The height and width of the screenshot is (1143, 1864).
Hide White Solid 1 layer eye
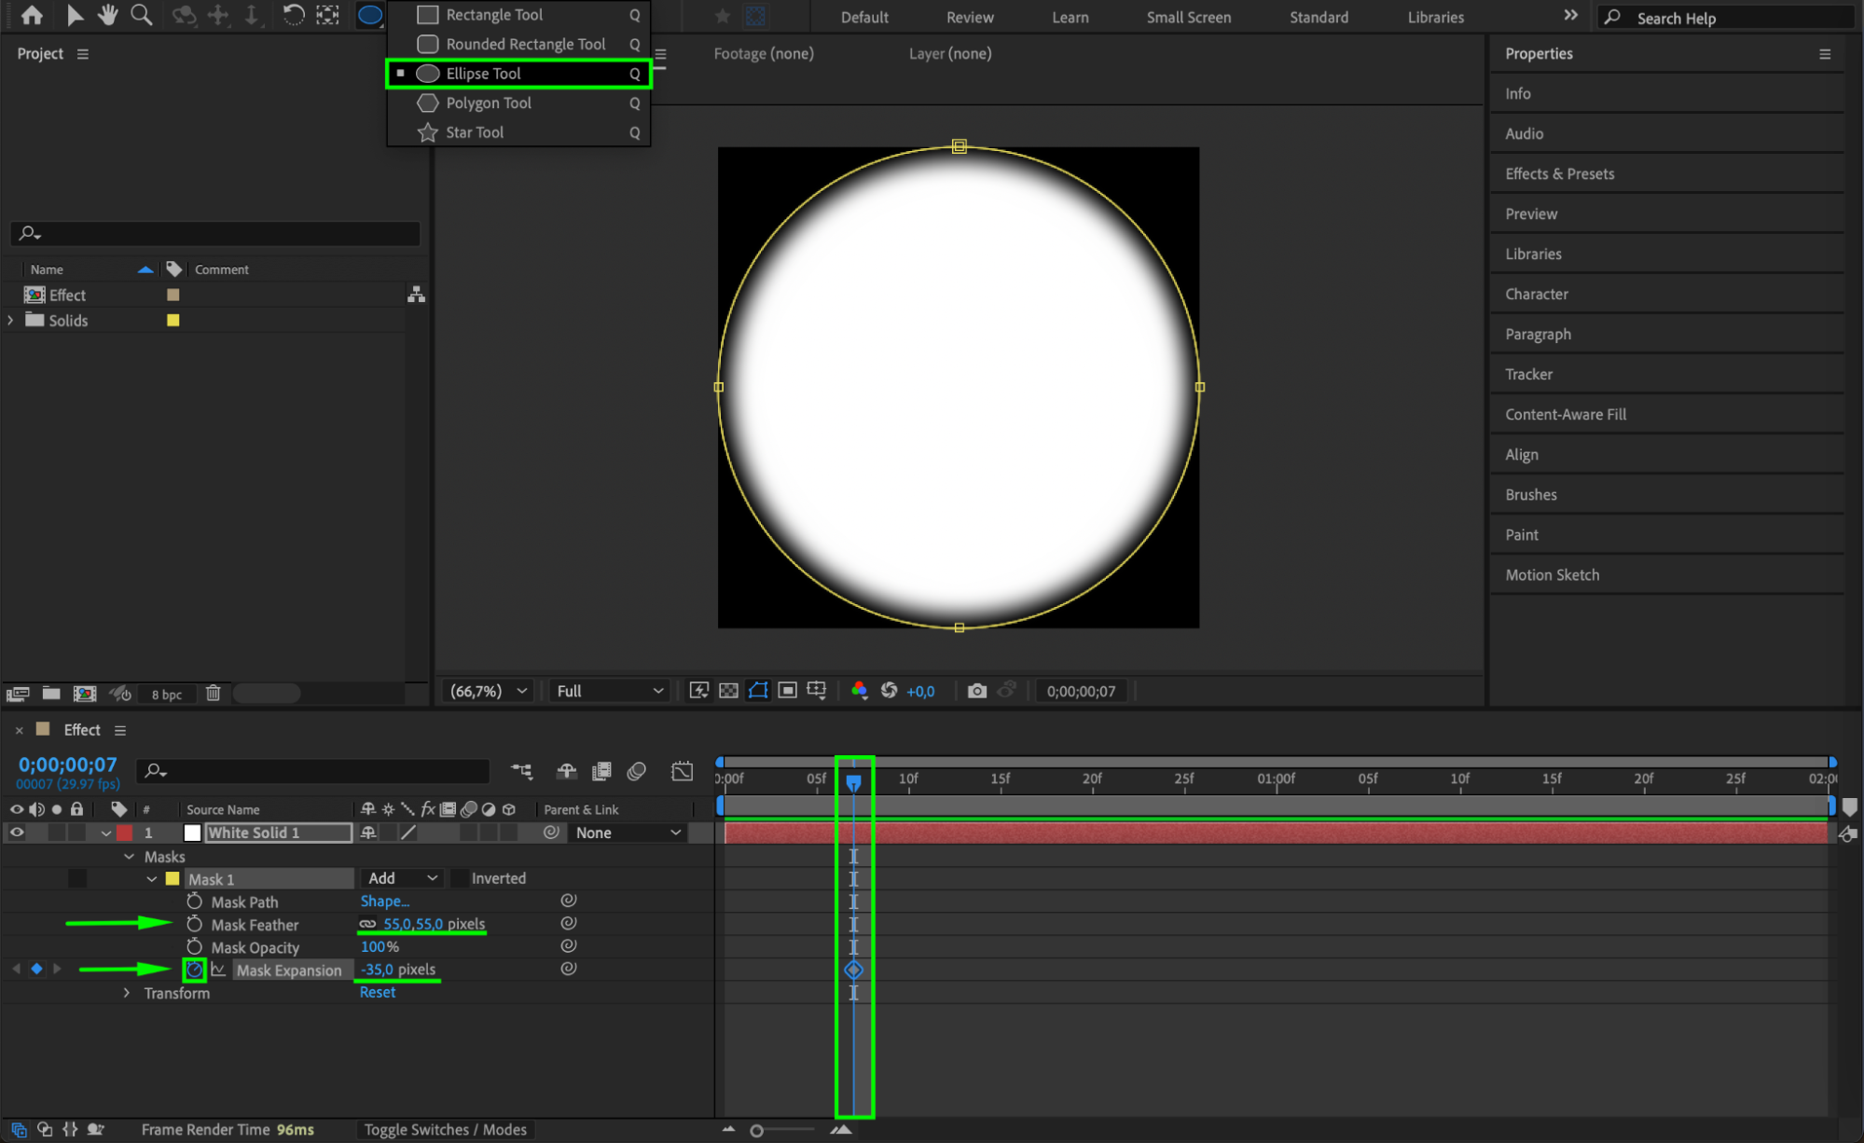(17, 833)
